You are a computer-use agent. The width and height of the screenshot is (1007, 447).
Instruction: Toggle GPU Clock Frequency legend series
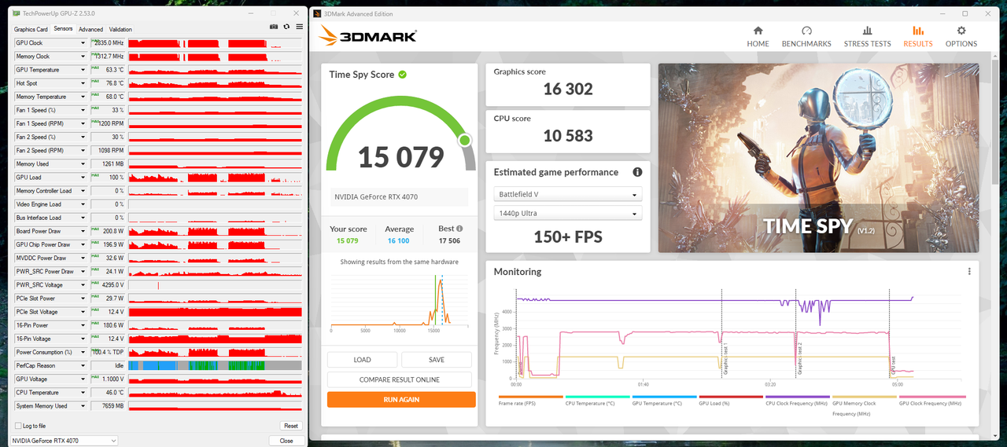point(931,400)
